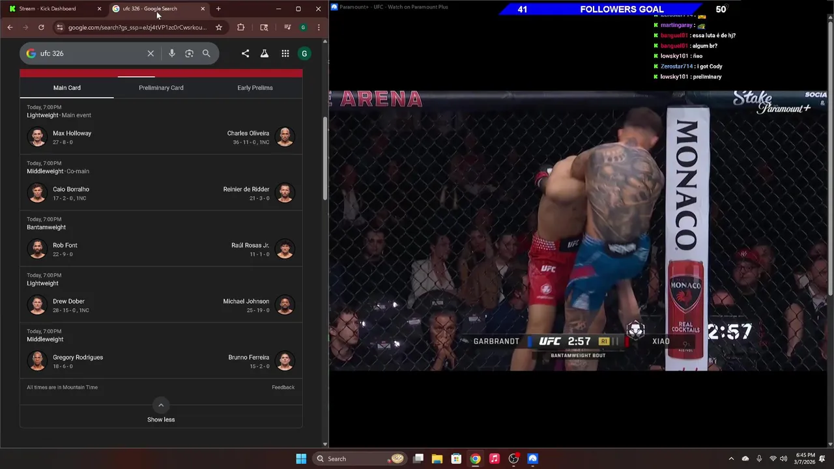Open Chrome extensions puzzle icon
Screen dimensions: 834x469
tap(241, 27)
